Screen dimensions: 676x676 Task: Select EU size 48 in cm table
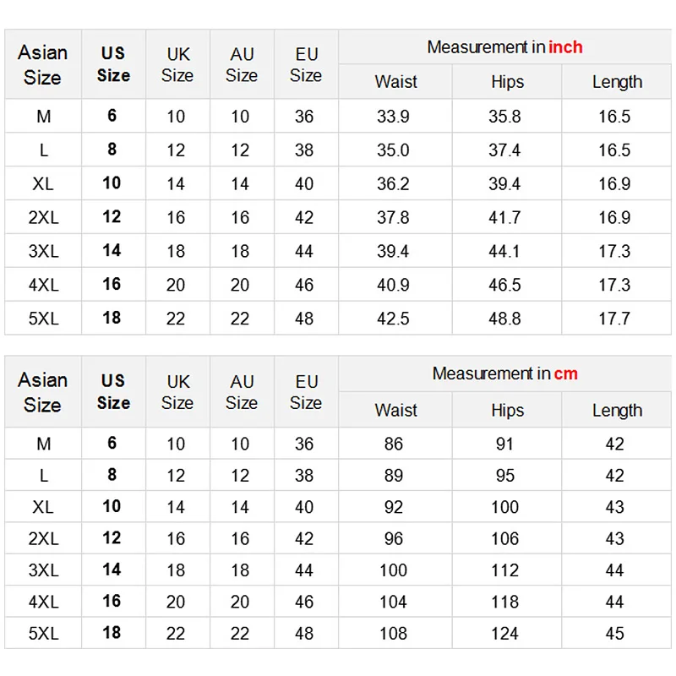click(x=304, y=633)
